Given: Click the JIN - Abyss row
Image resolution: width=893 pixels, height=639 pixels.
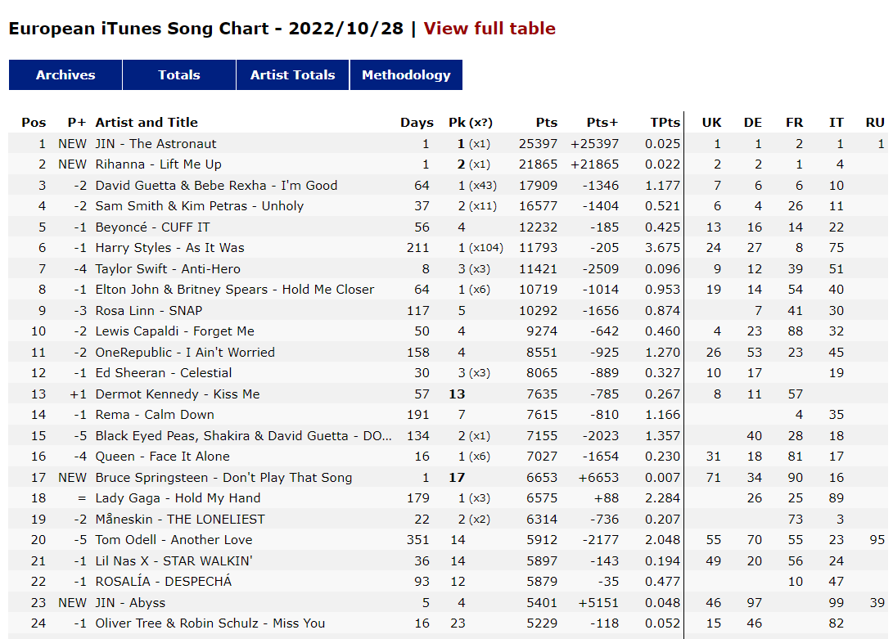Looking at the screenshot, I should pos(449,602).
